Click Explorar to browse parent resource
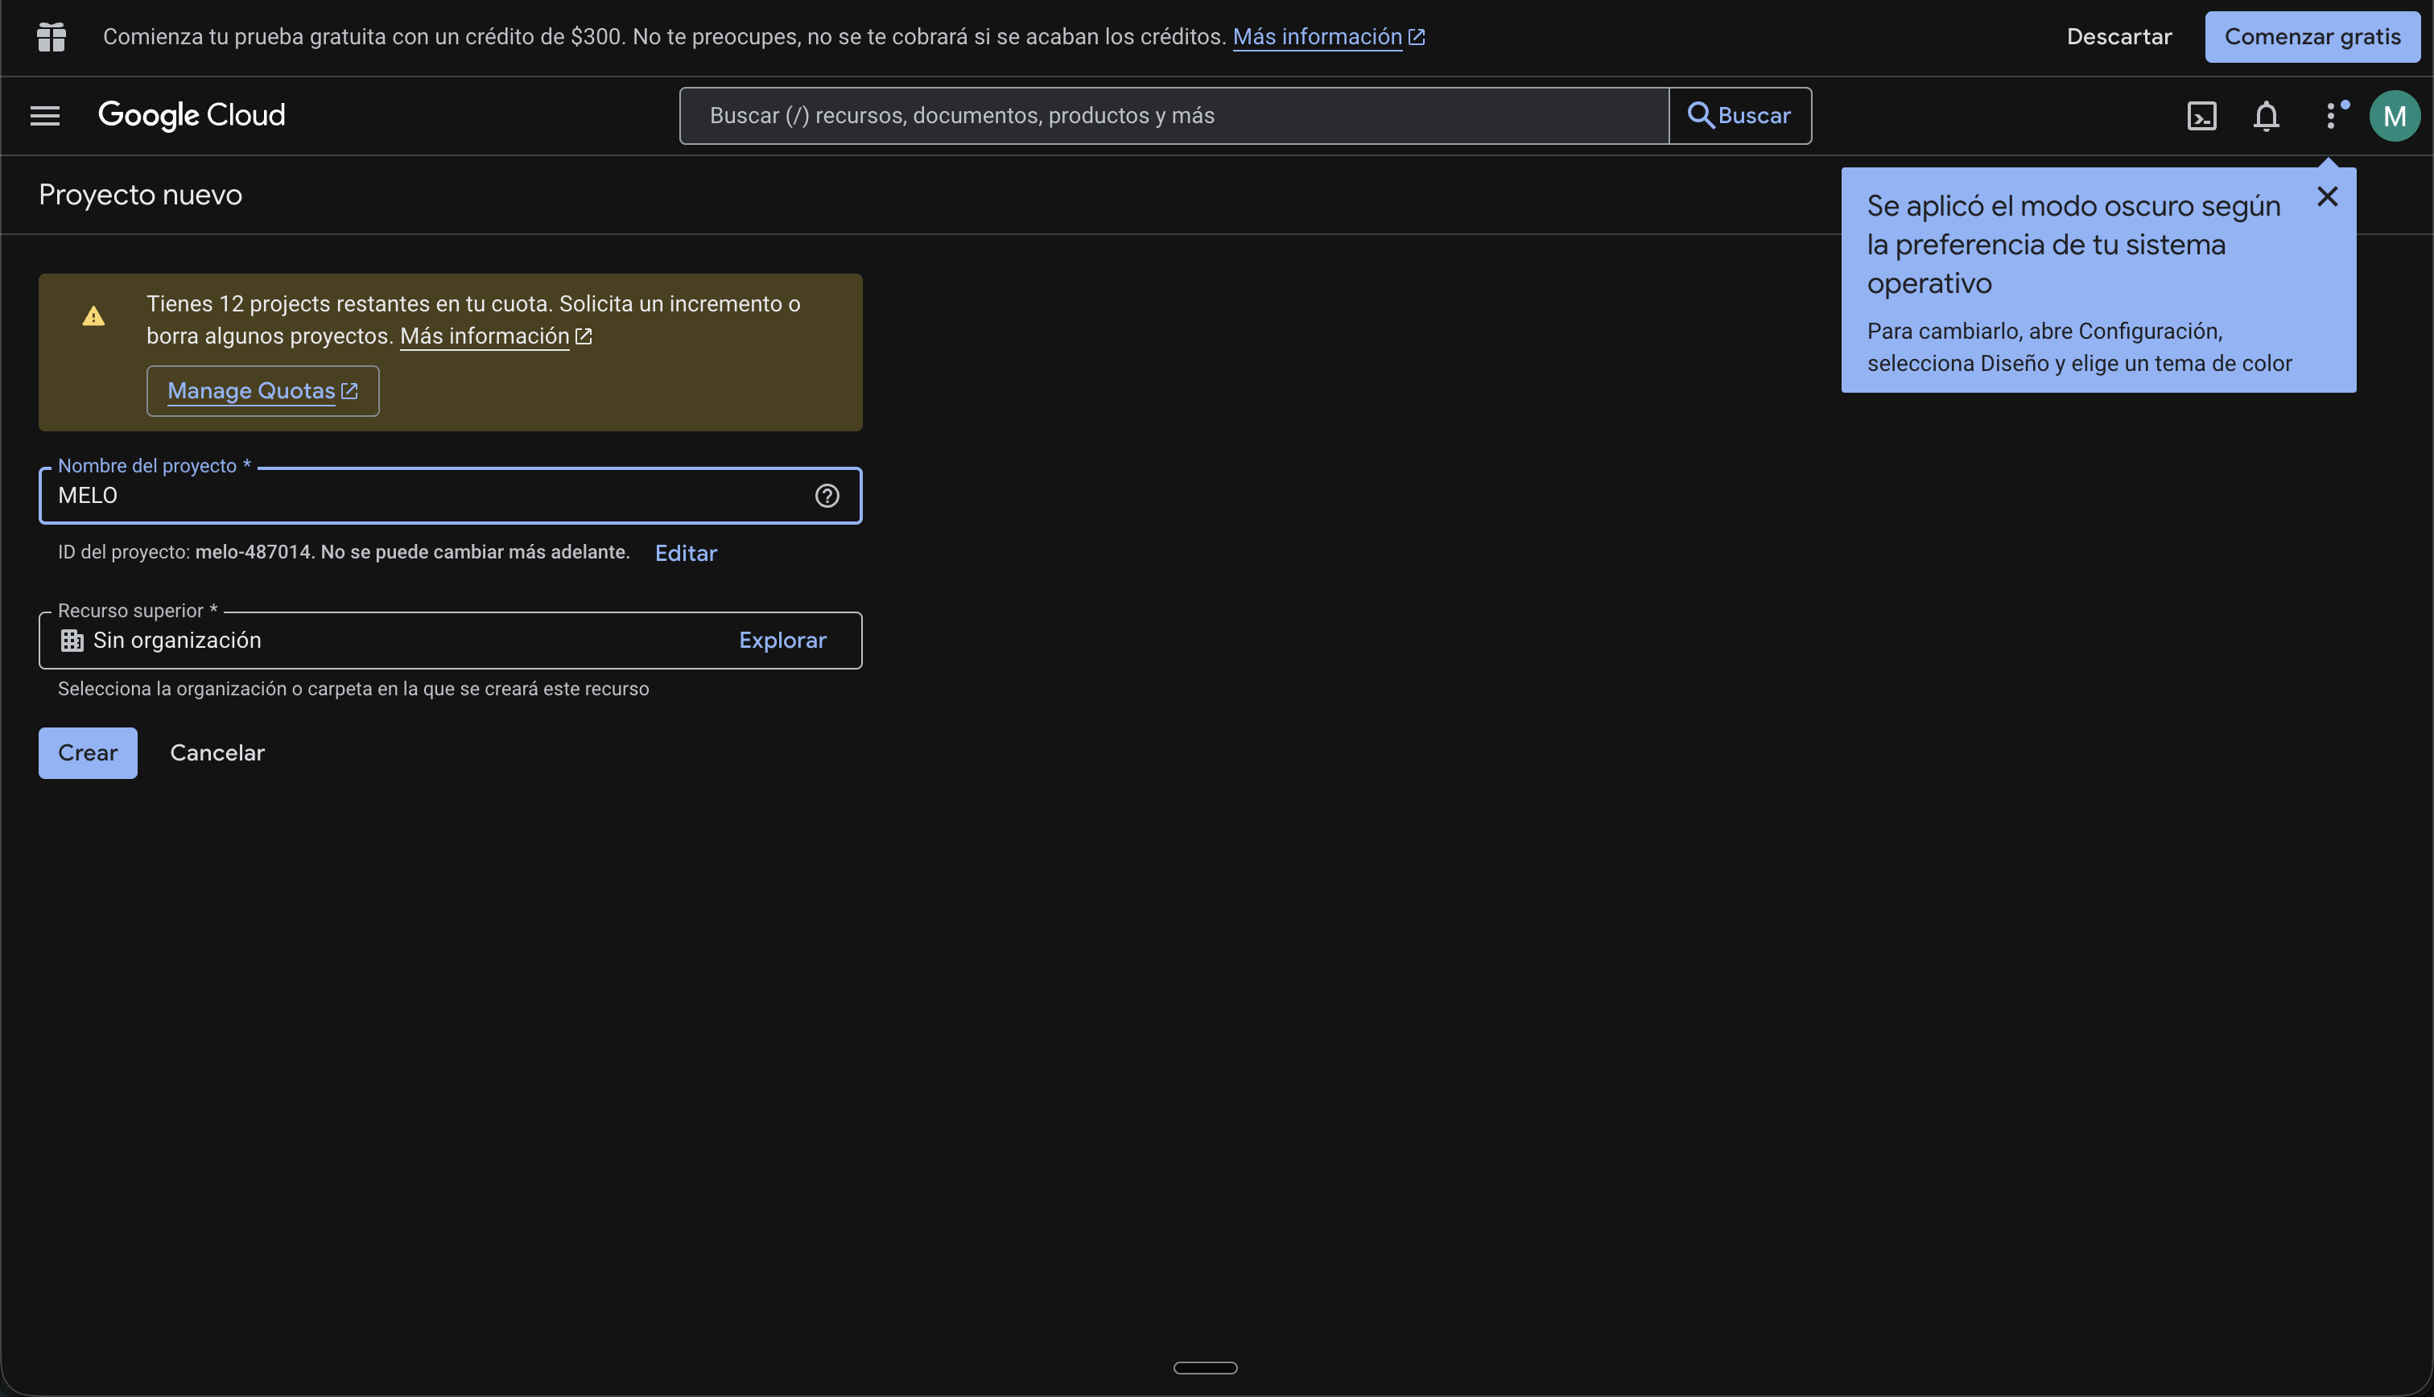 (782, 641)
